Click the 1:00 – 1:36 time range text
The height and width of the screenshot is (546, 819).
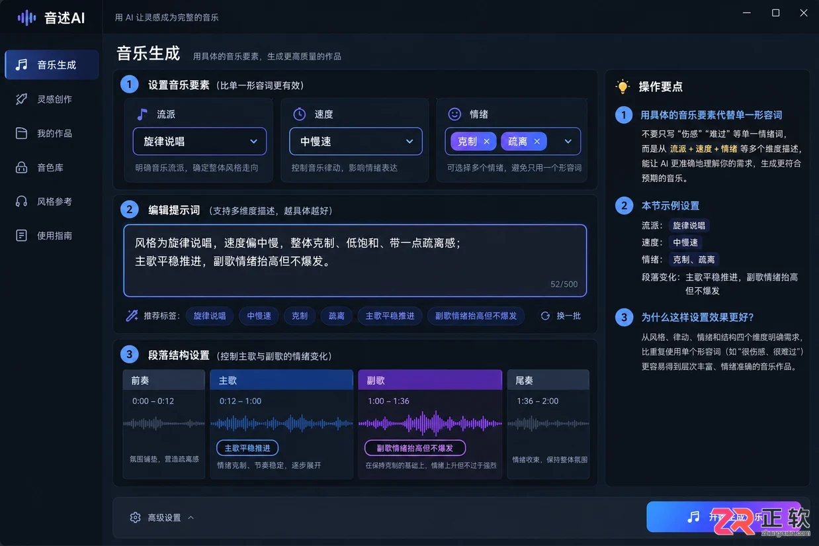click(388, 401)
